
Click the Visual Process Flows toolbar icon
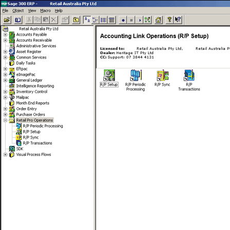pyautogui.click(x=148, y=20)
